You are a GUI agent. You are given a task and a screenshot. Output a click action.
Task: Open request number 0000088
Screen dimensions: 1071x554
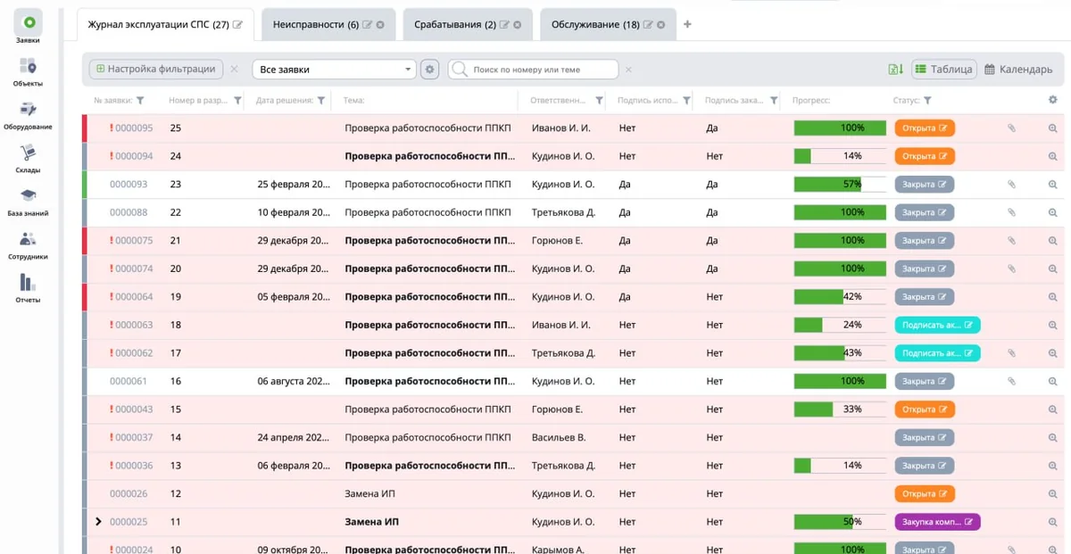coord(129,212)
